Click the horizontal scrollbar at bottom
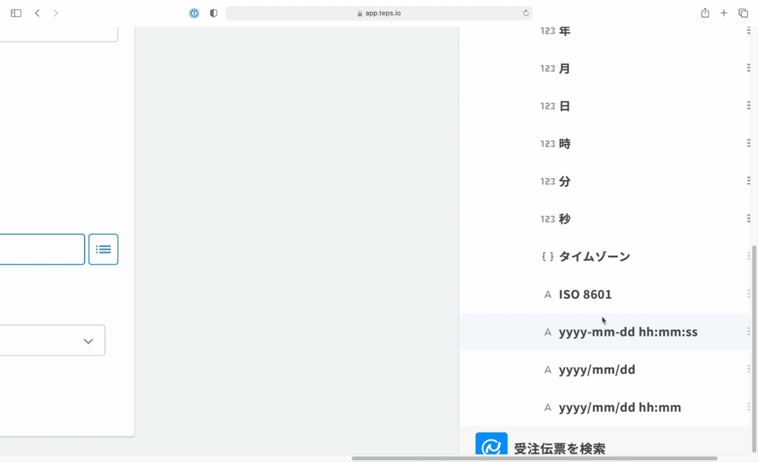 (x=534, y=458)
